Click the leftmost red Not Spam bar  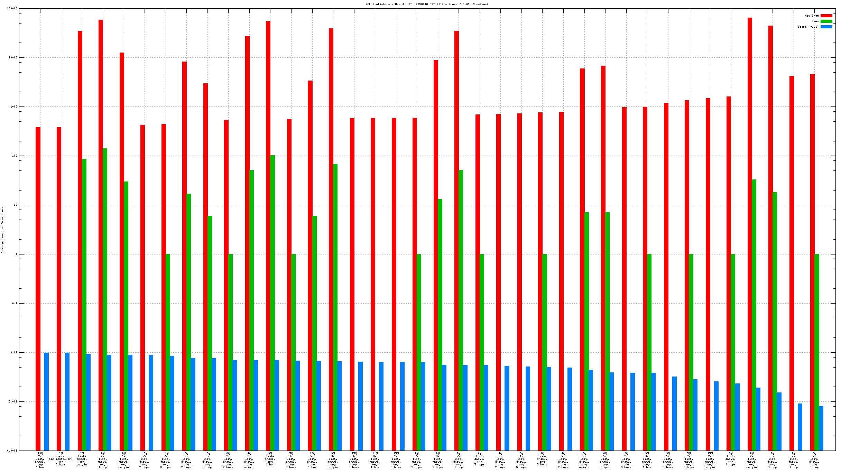38,289
